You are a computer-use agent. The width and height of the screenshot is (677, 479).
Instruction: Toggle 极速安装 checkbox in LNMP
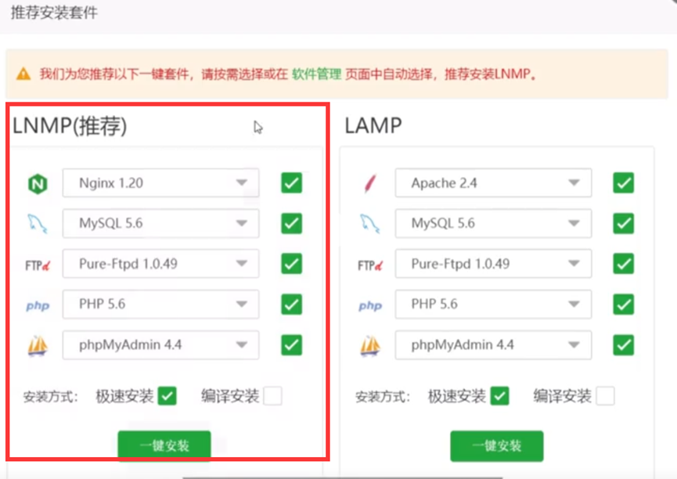point(167,395)
